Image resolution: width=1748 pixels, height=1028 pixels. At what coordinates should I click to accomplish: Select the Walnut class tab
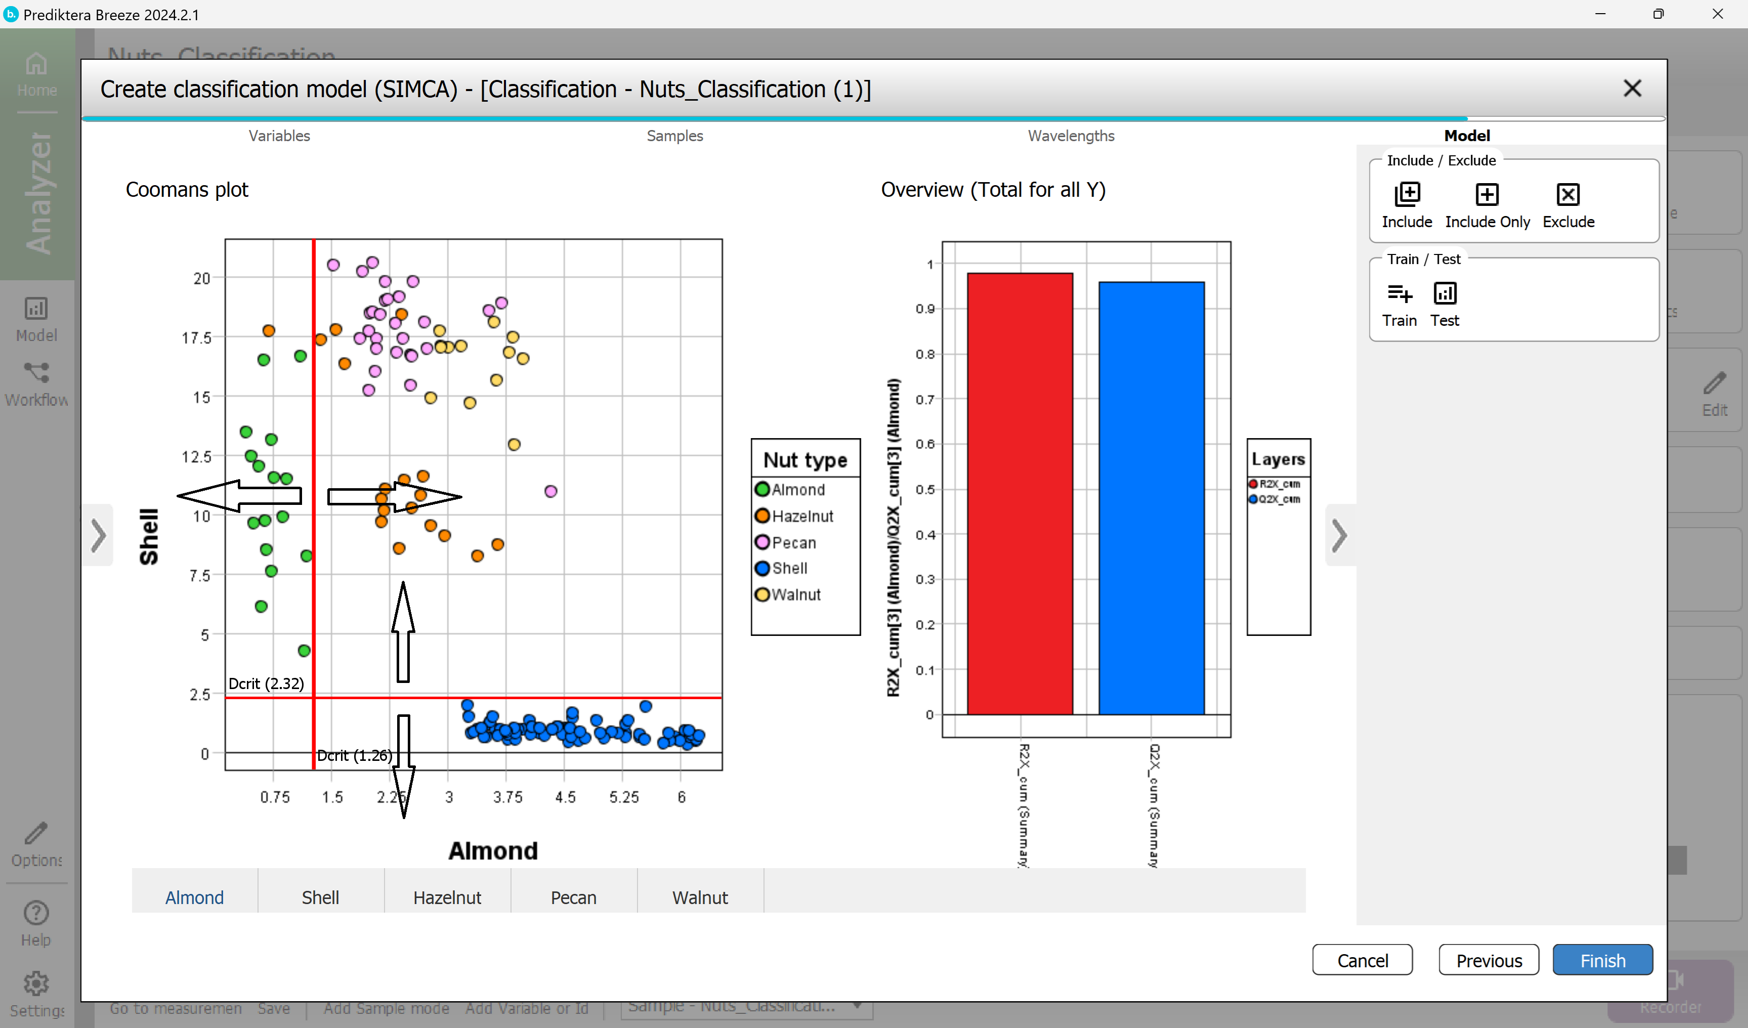[700, 897]
